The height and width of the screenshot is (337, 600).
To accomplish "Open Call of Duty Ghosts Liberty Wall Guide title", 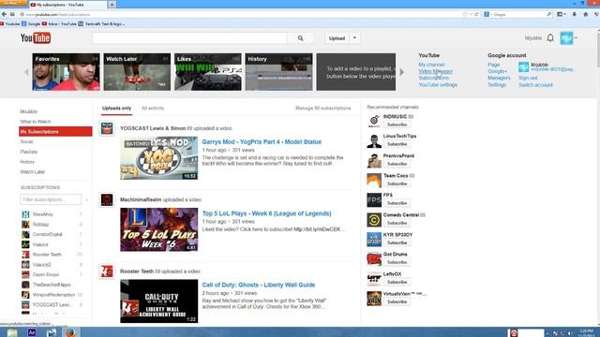I will pos(259,285).
